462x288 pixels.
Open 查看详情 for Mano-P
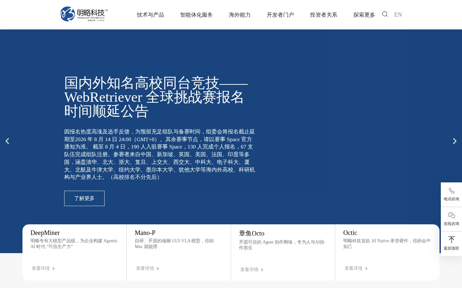(x=145, y=268)
